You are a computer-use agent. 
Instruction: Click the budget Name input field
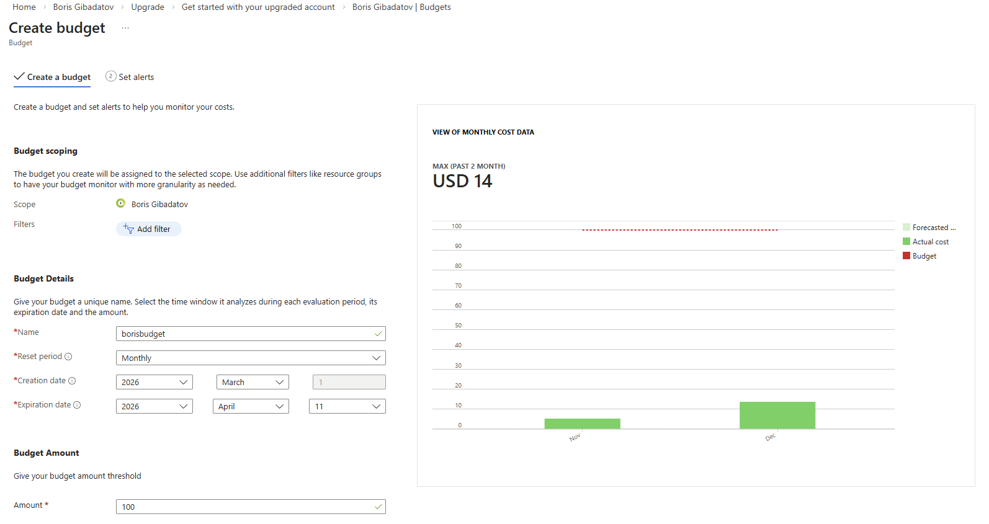tap(246, 334)
